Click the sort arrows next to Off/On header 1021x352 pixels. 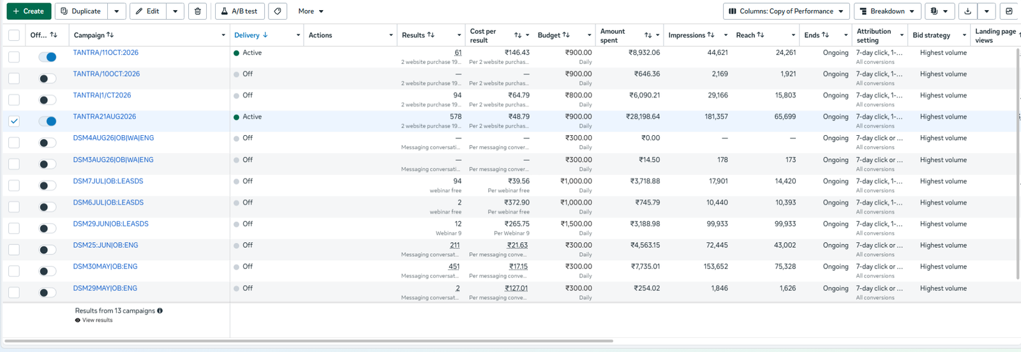pyautogui.click(x=54, y=35)
